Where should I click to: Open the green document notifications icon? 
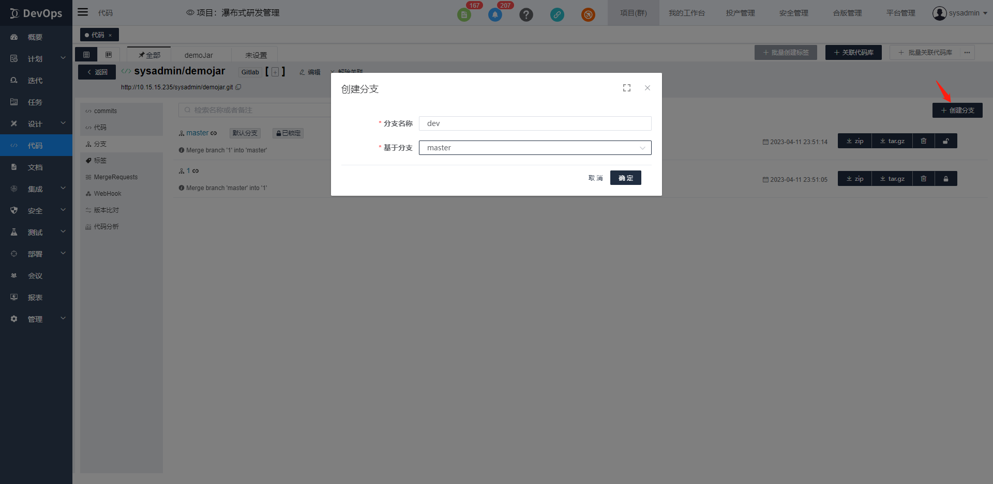coord(464,14)
